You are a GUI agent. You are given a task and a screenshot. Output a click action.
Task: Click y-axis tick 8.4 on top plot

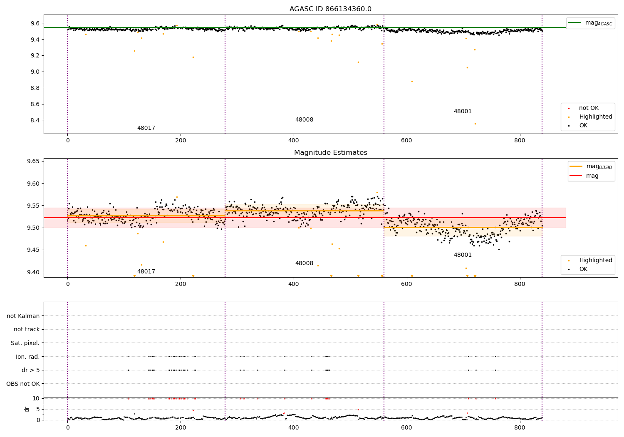coord(35,121)
